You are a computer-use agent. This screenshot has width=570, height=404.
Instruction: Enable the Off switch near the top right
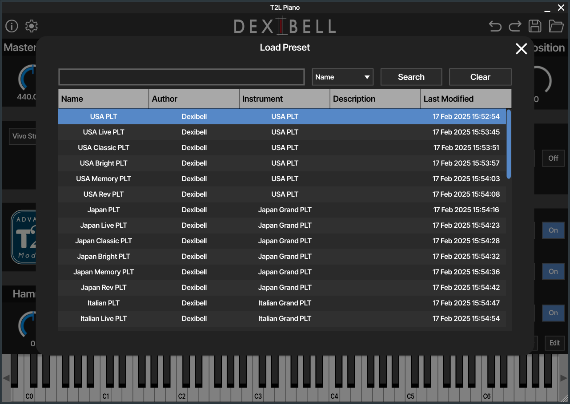tap(553, 158)
